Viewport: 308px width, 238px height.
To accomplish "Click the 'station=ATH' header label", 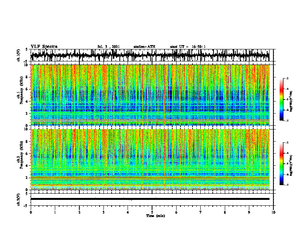I will 144,47.
